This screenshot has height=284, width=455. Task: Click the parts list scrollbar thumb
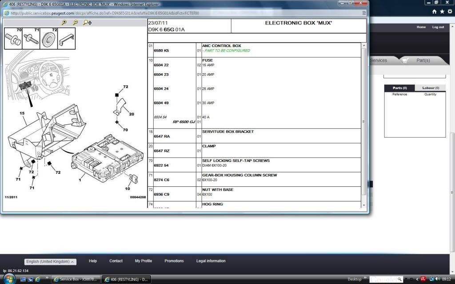(x=364, y=122)
